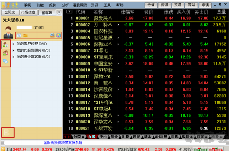The image size is (229, 151).
Task: Select the 万 科A stock row
Action: click(146, 25)
